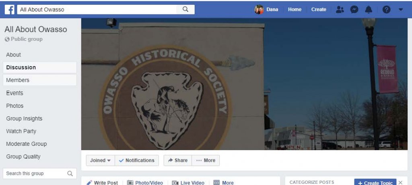Close the Categorize Posts panel
The image size is (412, 185).
[x=400, y=183]
